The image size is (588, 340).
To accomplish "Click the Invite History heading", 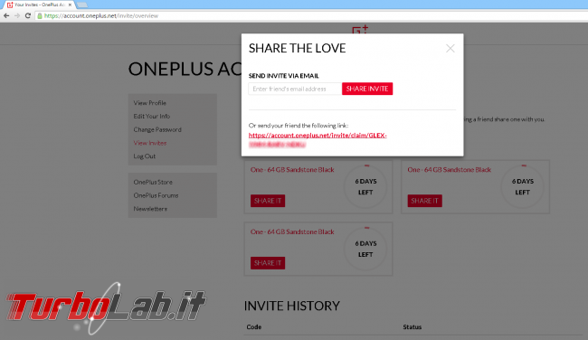I will point(292,306).
